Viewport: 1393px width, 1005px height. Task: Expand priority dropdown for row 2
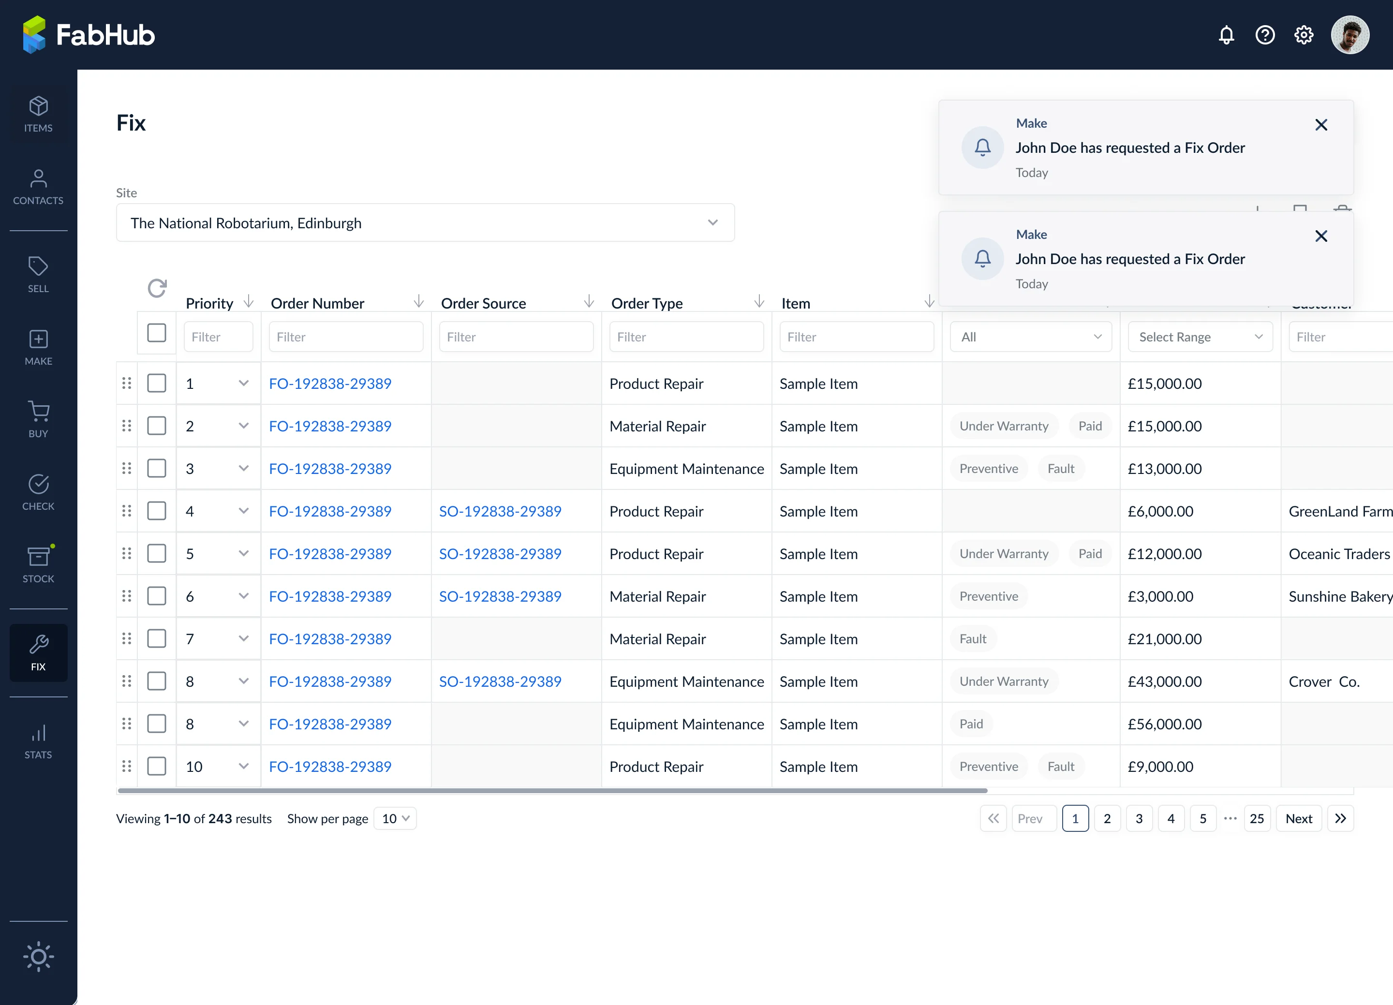coord(243,426)
